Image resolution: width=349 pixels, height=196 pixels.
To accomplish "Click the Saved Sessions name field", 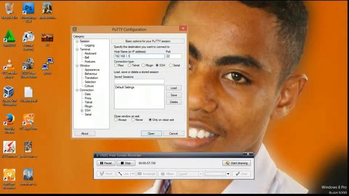I will (139, 81).
